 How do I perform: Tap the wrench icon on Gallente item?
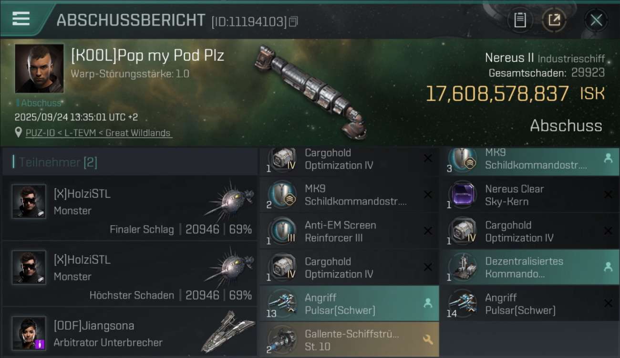(428, 340)
